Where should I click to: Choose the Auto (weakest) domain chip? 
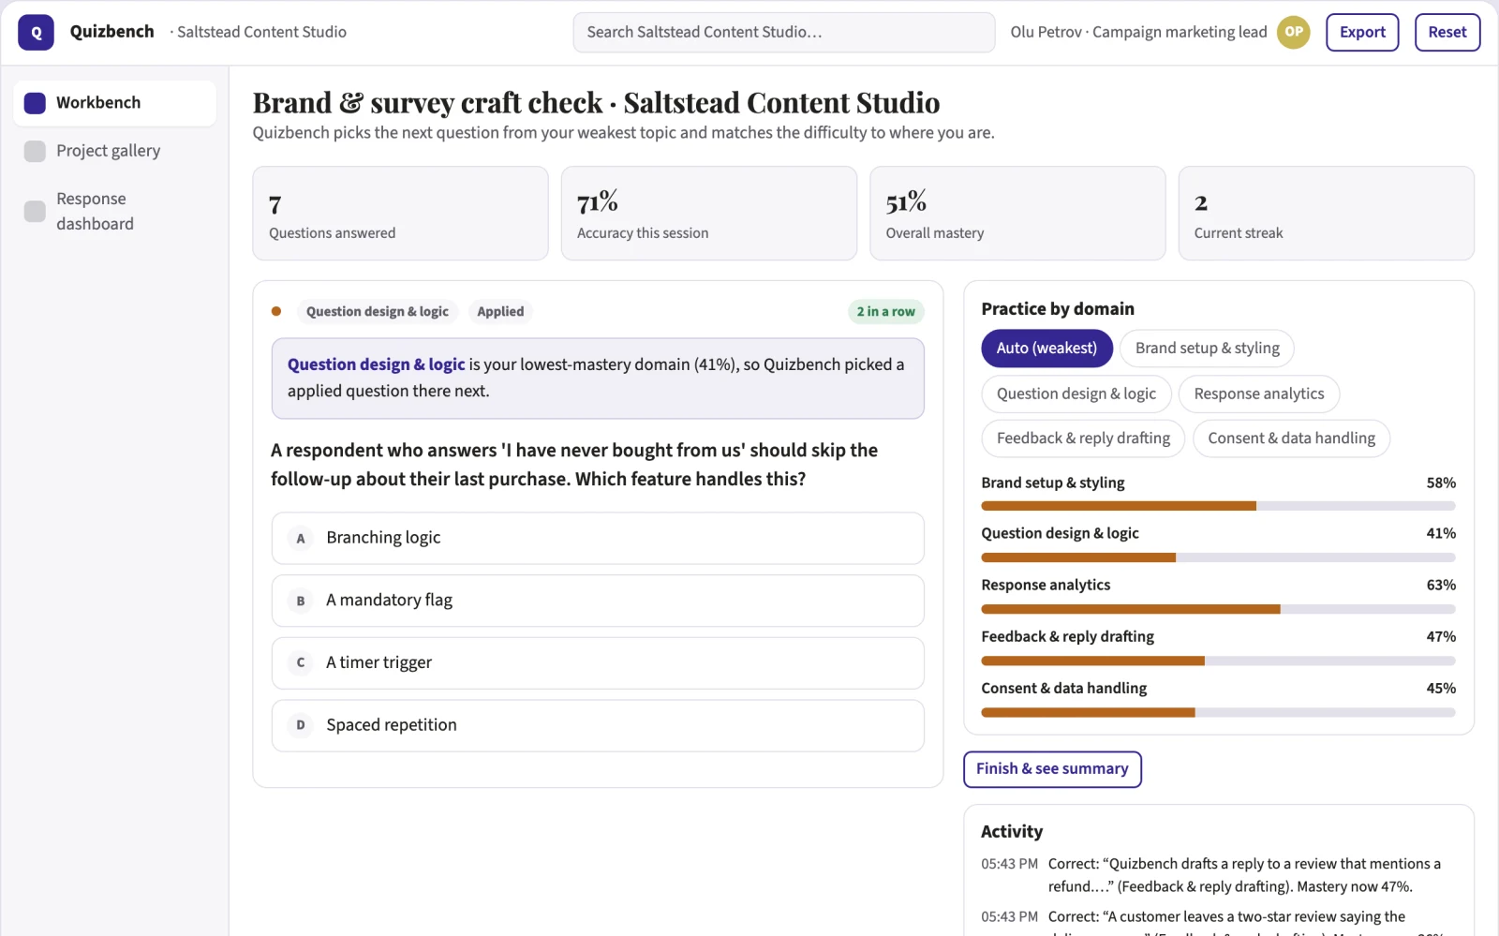coord(1046,349)
